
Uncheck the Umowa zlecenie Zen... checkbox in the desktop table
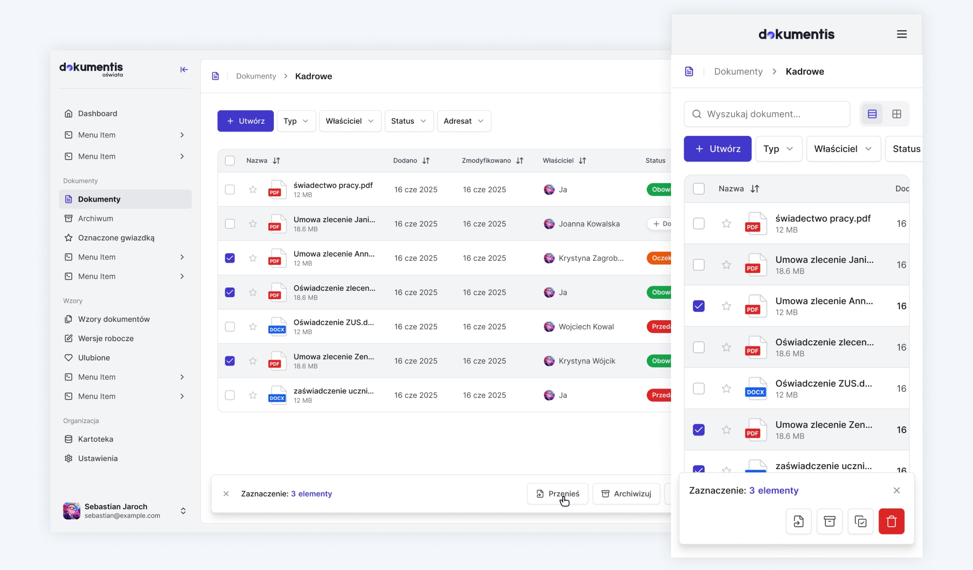tap(230, 361)
